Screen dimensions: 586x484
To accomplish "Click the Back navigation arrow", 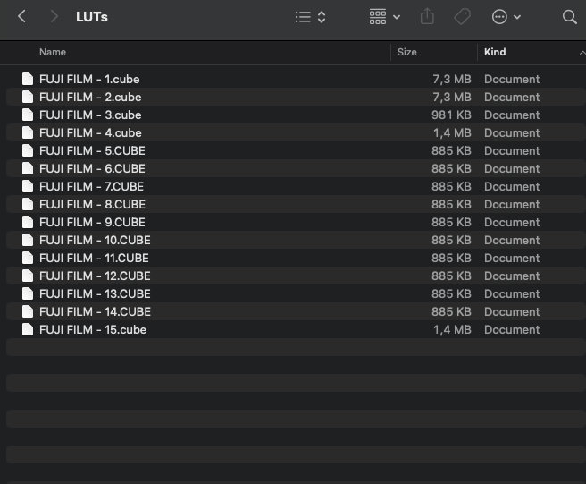I will tap(22, 17).
